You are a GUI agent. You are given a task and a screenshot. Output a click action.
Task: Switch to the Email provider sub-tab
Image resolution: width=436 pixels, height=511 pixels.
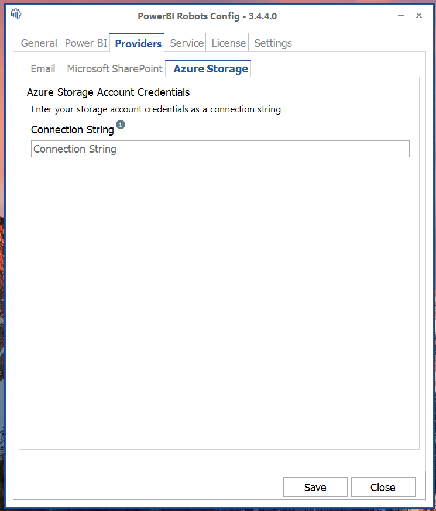tap(43, 69)
